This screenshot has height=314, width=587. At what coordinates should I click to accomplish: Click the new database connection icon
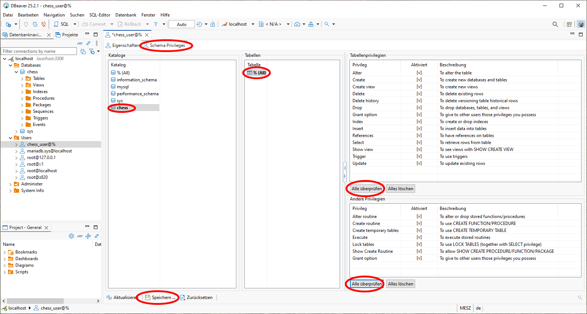point(8,24)
